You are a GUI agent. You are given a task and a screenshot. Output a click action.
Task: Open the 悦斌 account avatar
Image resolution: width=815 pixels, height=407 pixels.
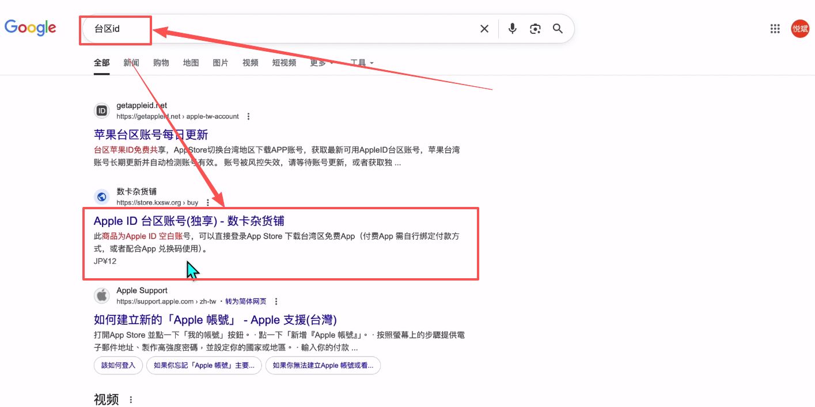(x=800, y=28)
